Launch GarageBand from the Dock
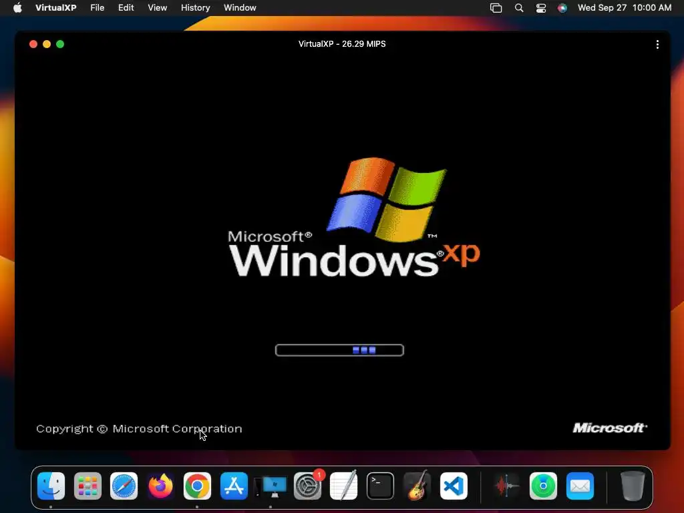Screen dimensions: 684x513 417,486
